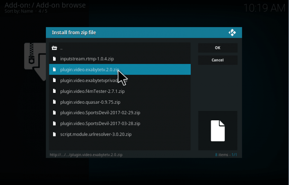Click the Kodi logo in dialog header
The width and height of the screenshot is (289, 185).
232,33
